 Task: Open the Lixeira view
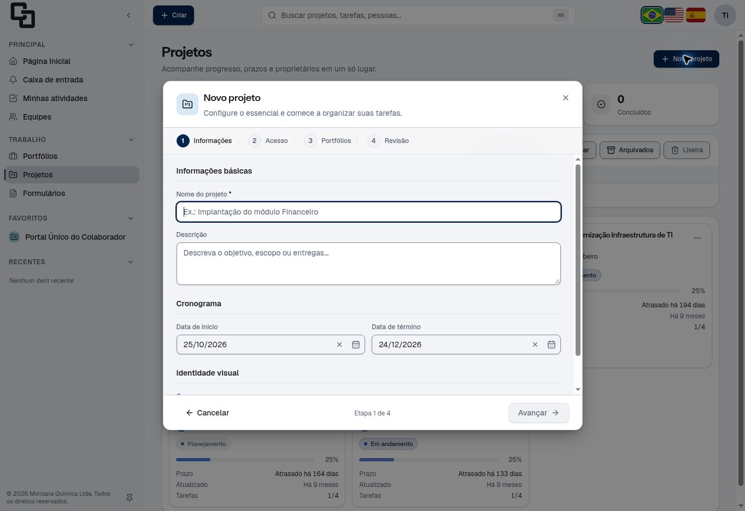pos(687,150)
